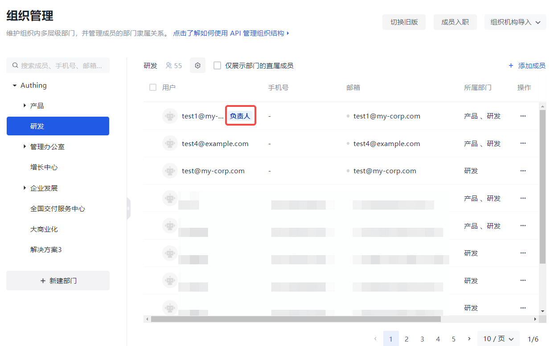Open the API 管理组织结构 help link

coord(231,33)
